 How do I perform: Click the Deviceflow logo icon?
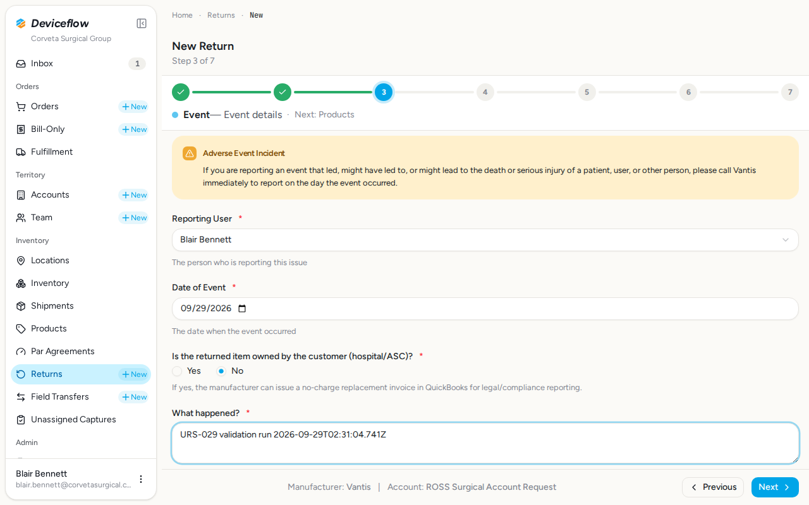click(21, 23)
